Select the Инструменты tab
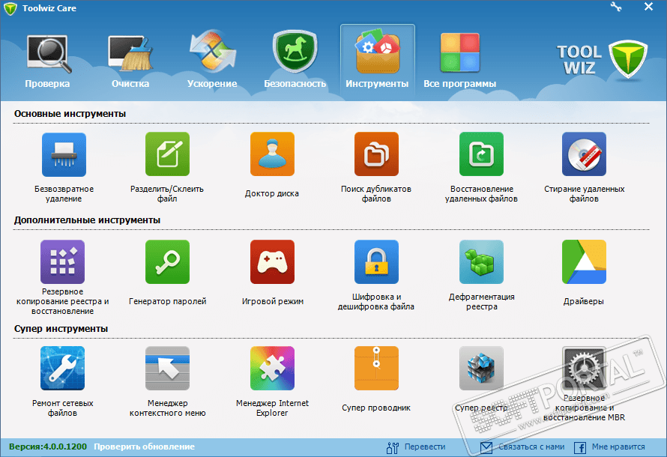 click(x=377, y=62)
